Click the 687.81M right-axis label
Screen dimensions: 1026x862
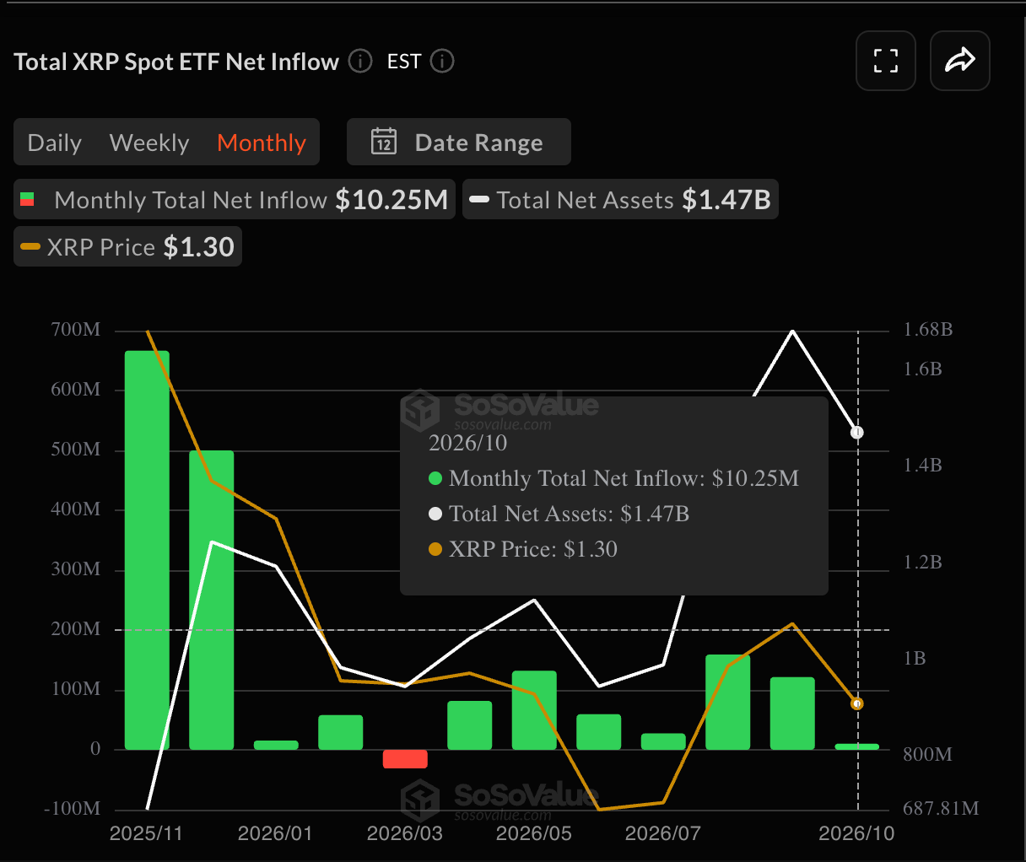[941, 809]
